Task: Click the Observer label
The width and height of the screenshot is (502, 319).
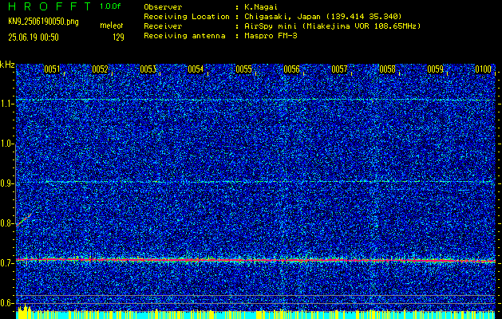Action: tap(163, 7)
